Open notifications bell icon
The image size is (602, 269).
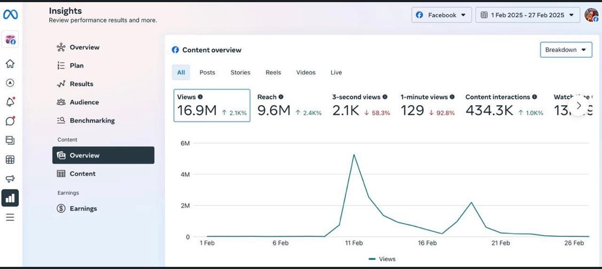point(10,102)
